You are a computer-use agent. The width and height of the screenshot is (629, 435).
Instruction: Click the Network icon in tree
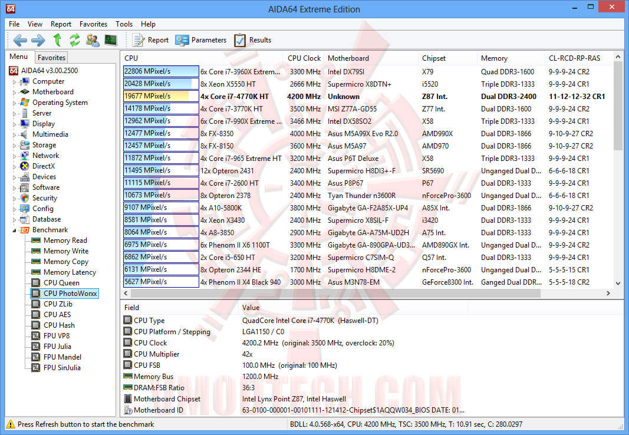(x=25, y=156)
